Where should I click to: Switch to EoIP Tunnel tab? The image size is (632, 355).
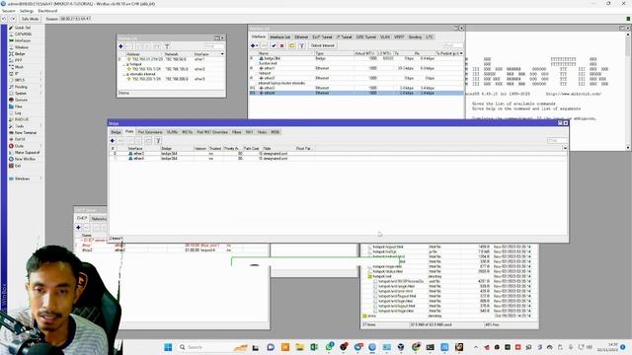(x=322, y=37)
